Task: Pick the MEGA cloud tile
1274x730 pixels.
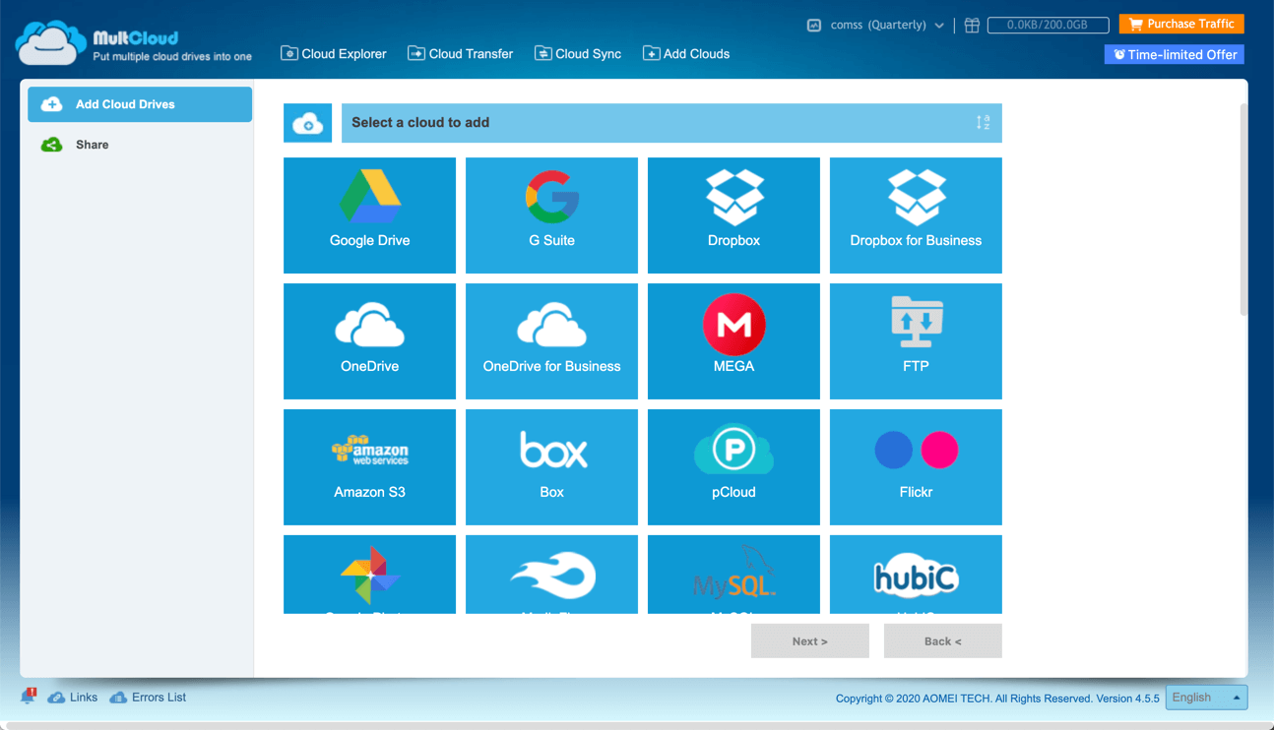Action: [733, 341]
